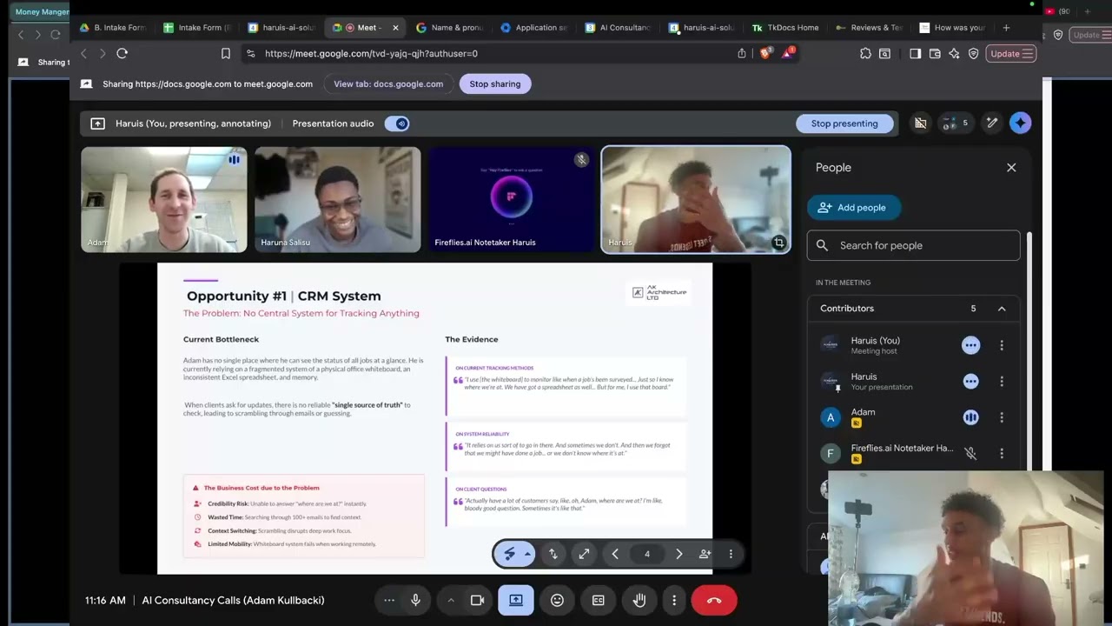Open participants panel showing 5 people
Image resolution: width=1112 pixels, height=626 pixels.
click(956, 123)
